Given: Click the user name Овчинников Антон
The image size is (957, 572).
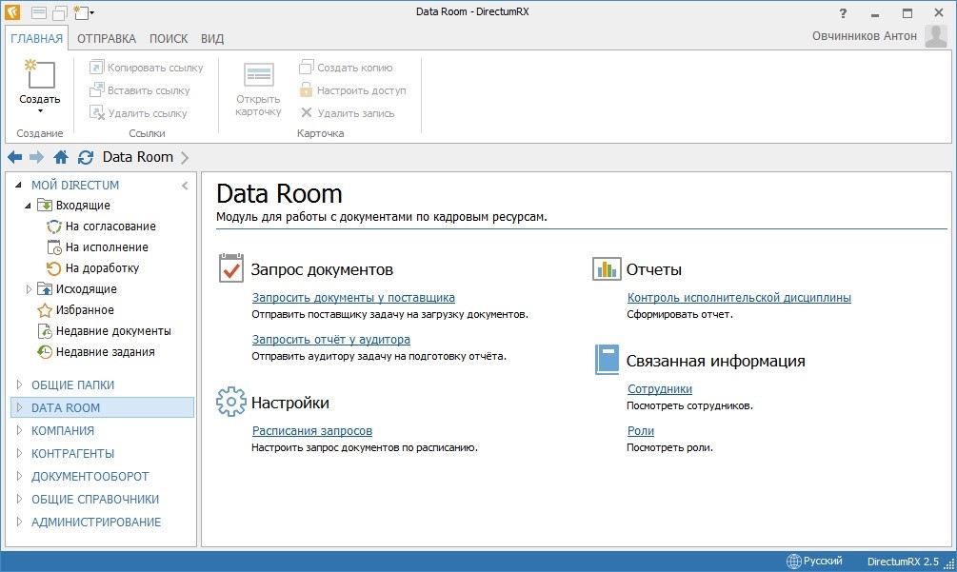Looking at the screenshot, I should 865,36.
